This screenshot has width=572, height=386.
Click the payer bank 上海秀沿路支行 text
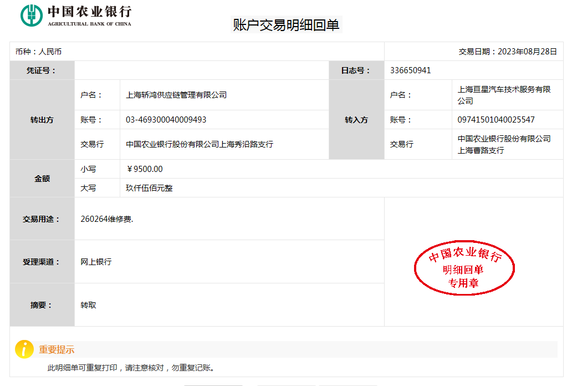point(200,144)
